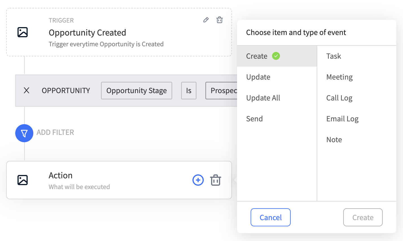Choose Call Log from item list
The width and height of the screenshot is (403, 241).
[x=339, y=98]
